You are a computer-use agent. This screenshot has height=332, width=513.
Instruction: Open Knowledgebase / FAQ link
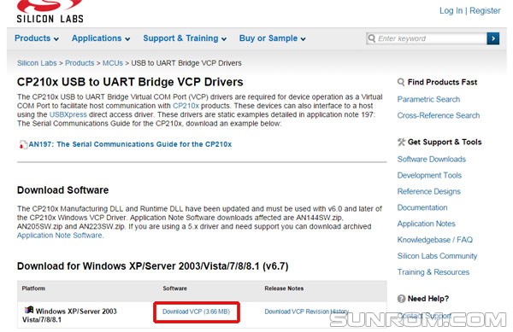click(x=435, y=240)
